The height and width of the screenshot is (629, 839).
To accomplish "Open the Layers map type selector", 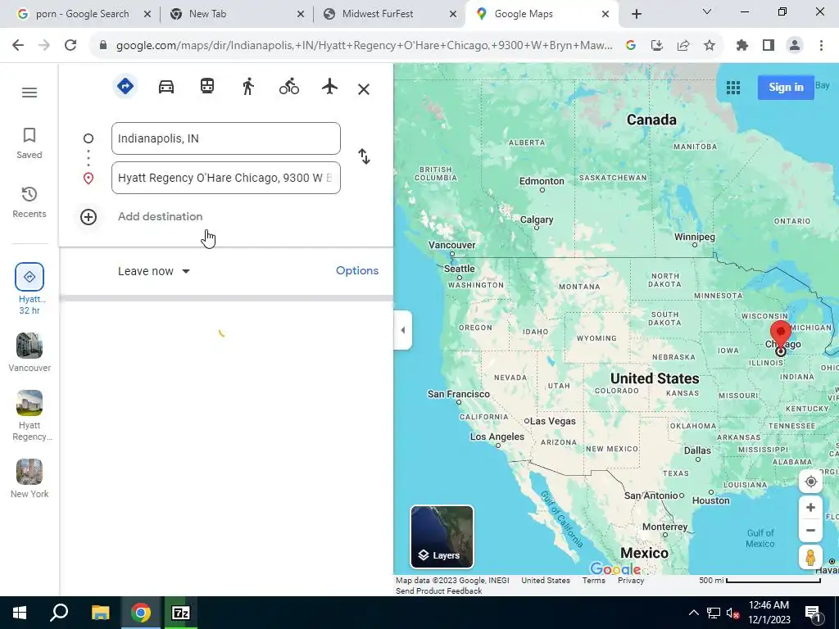I will 442,536.
